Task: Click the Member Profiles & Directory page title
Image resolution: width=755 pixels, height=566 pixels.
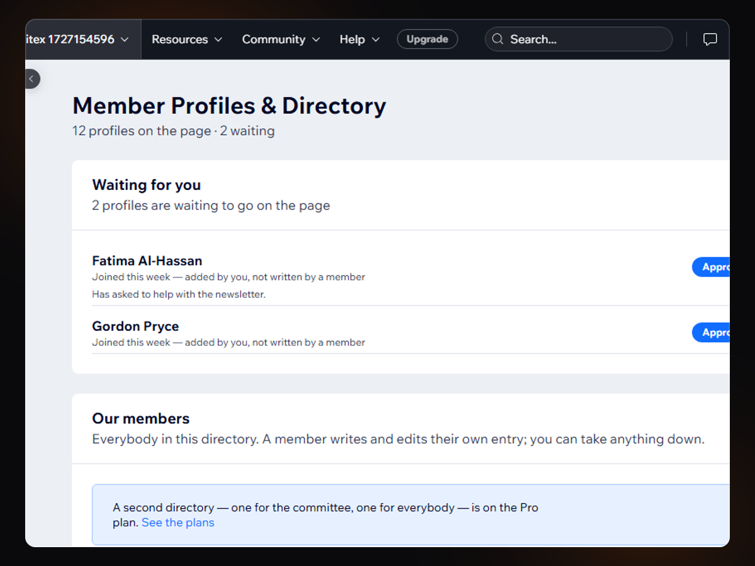Action: [230, 106]
